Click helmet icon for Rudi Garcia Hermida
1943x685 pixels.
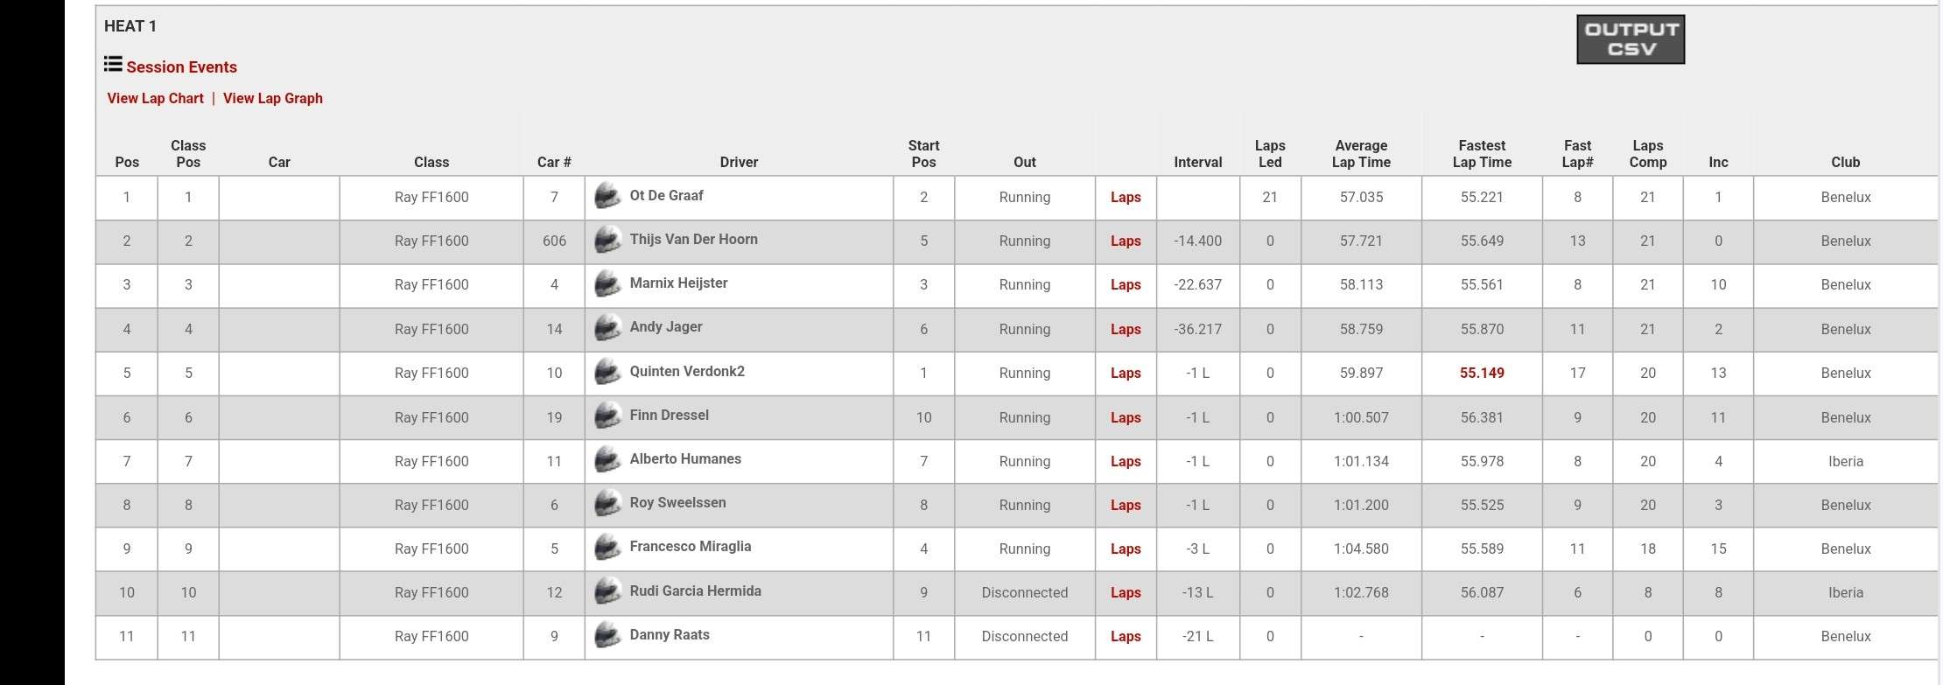tap(607, 591)
